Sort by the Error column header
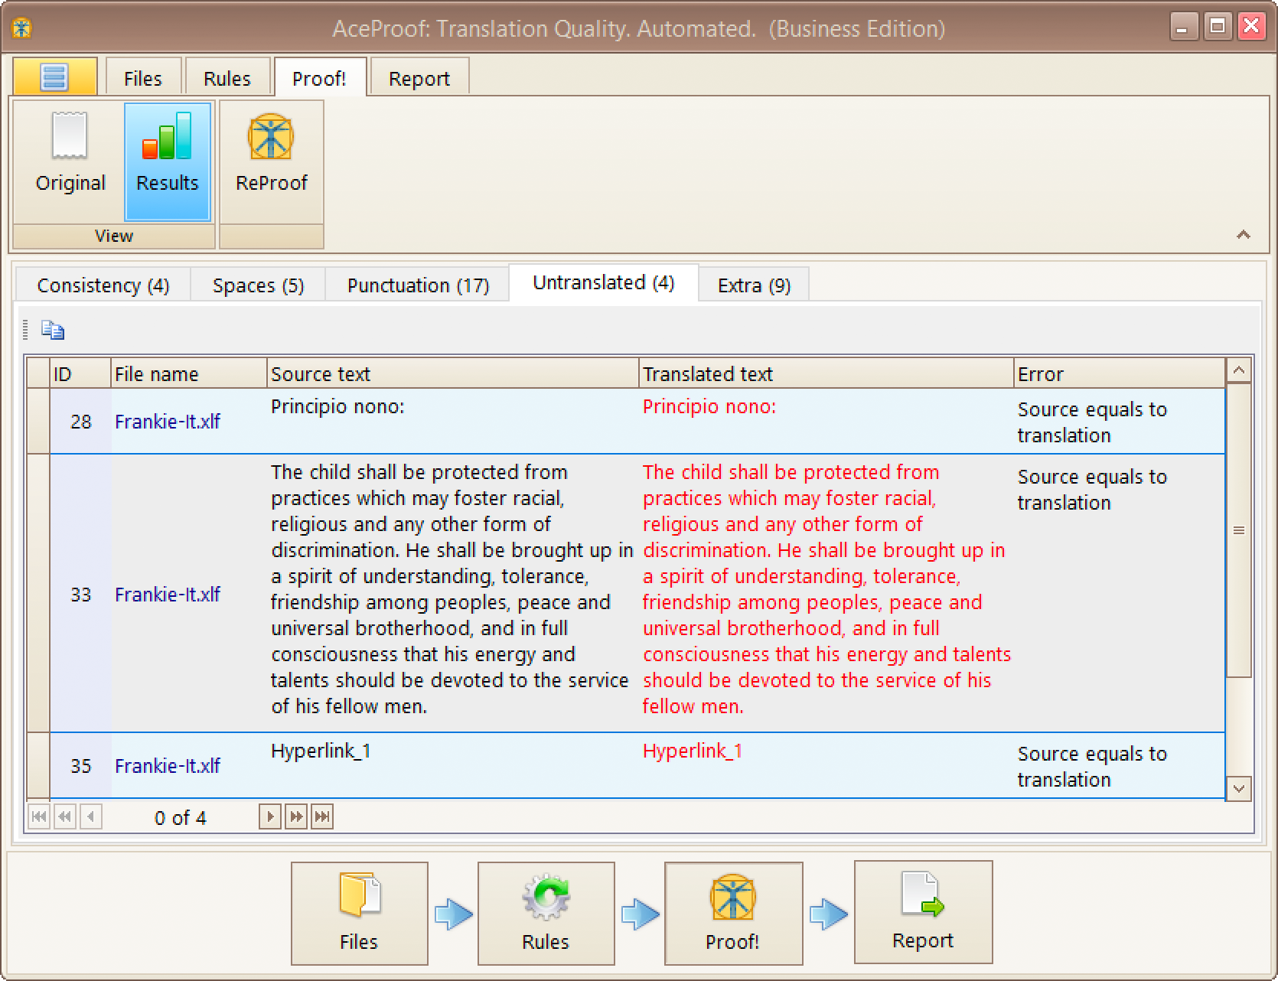This screenshot has height=981, width=1278. [x=1120, y=373]
